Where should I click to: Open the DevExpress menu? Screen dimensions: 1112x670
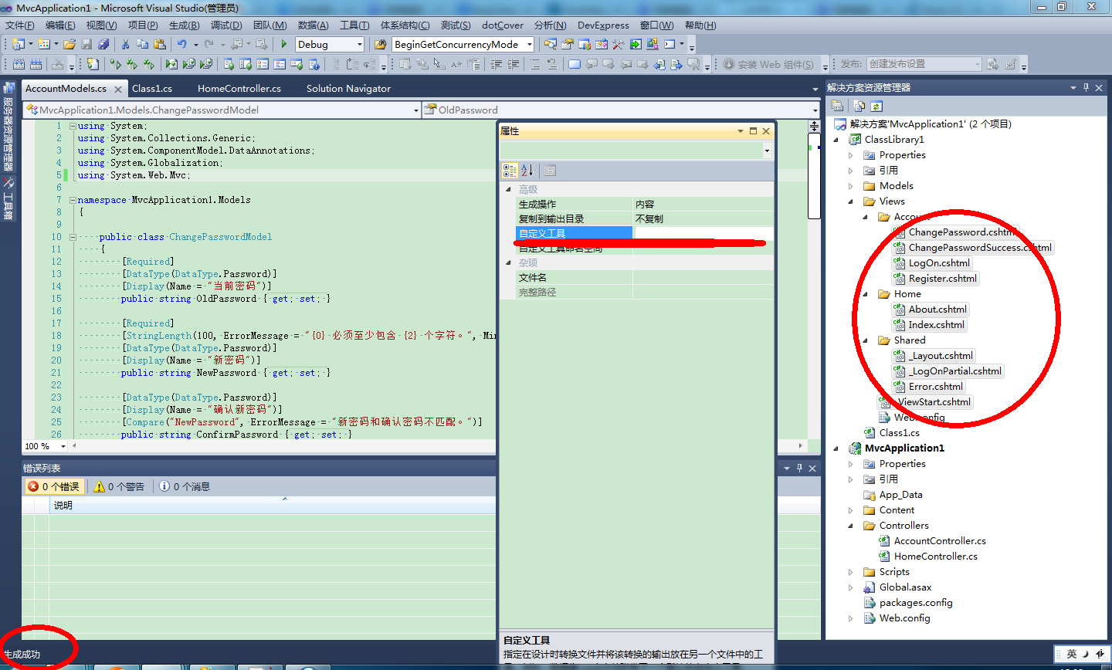coord(603,25)
